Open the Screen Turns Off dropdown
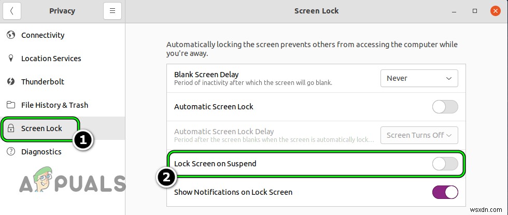 [419, 135]
